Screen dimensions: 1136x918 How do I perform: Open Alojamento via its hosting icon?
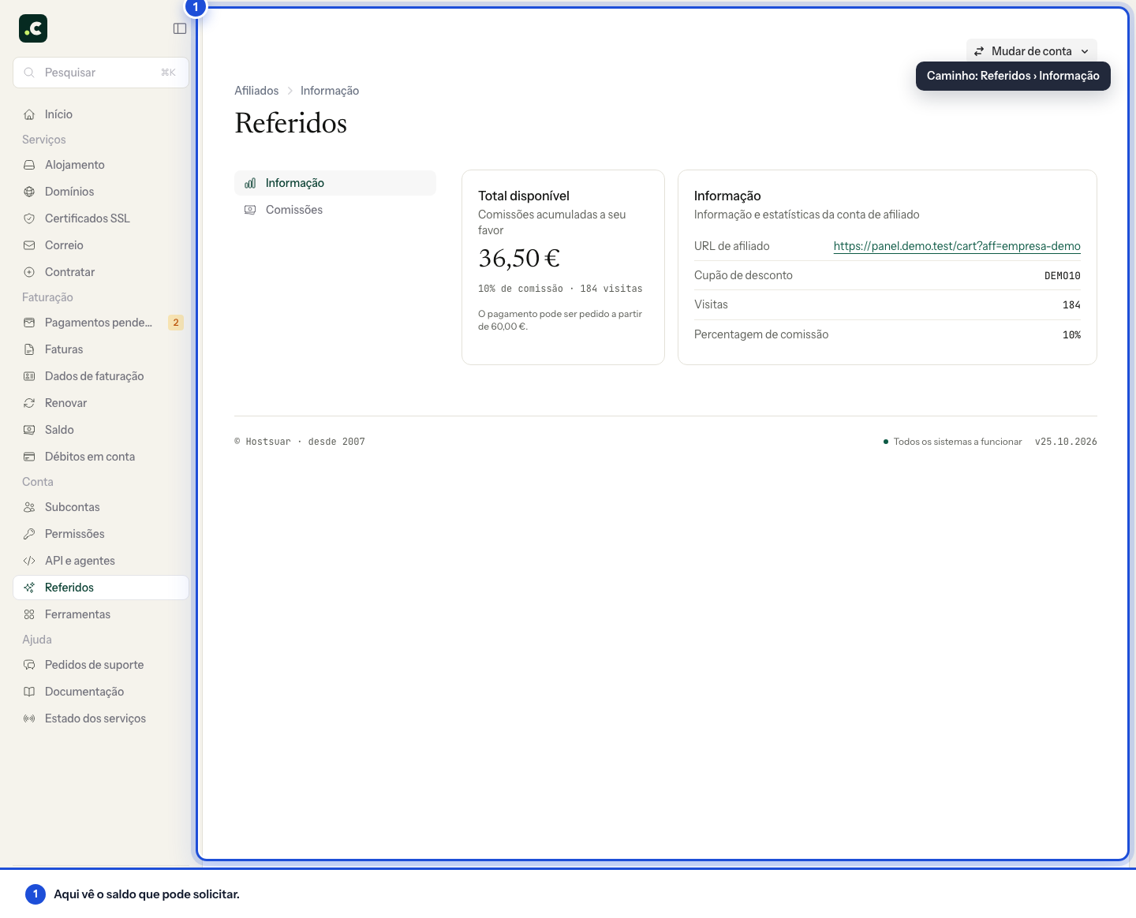point(29,165)
